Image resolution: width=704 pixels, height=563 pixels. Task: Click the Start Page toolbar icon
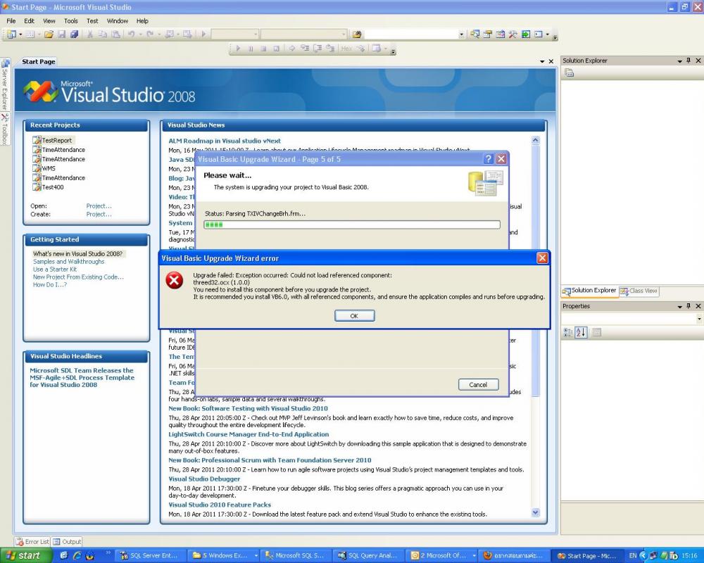[526, 34]
